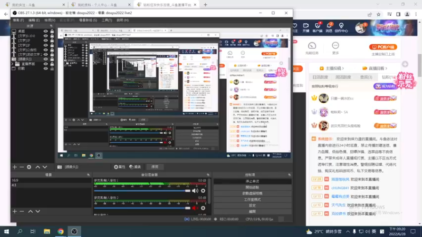Image resolution: width=422 pixels, height=237 pixels.
Task: Open 开播 icon in Douyu header
Action: [x=306, y=27]
